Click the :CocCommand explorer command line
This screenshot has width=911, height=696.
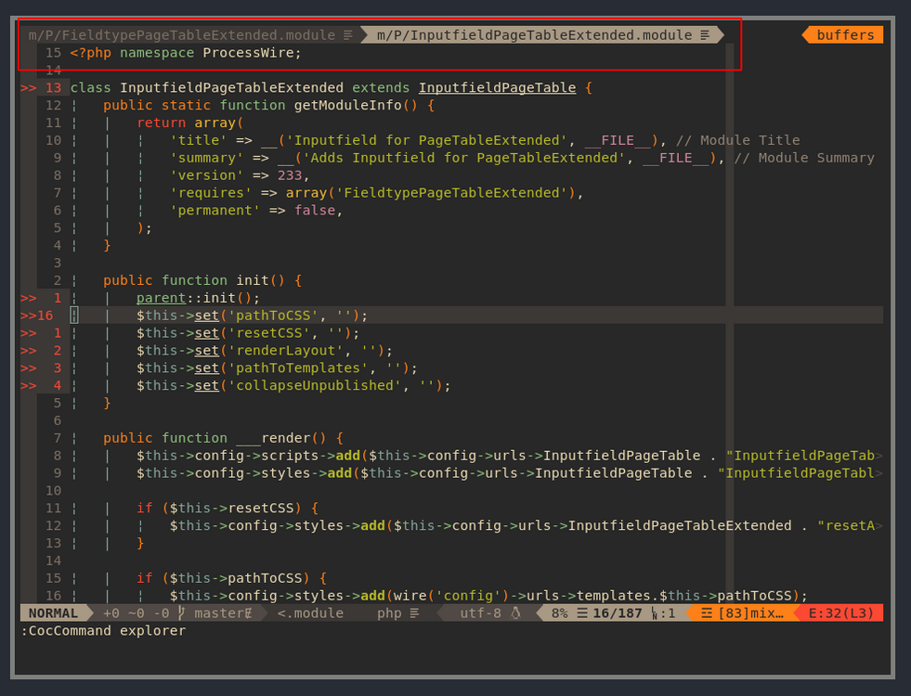tap(103, 631)
